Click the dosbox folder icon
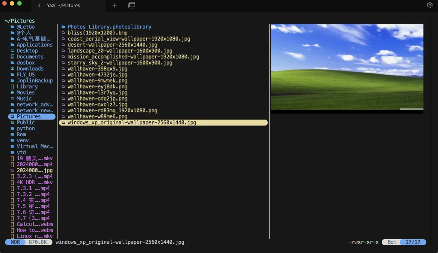Screen dimensions: 438x253 tap(12, 63)
